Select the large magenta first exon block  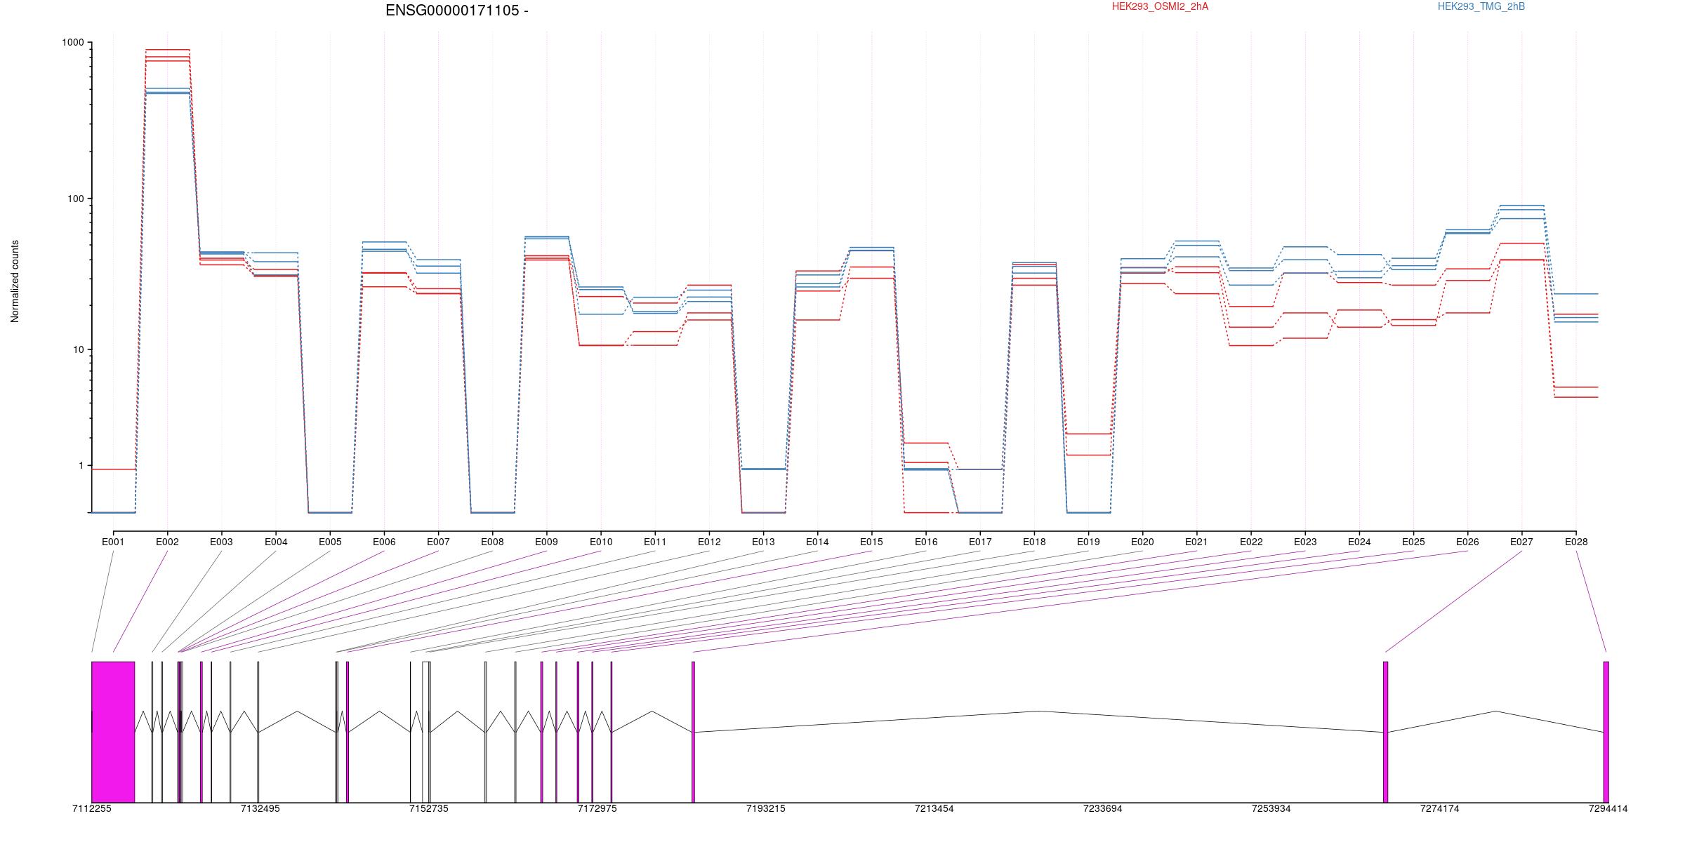113,732
